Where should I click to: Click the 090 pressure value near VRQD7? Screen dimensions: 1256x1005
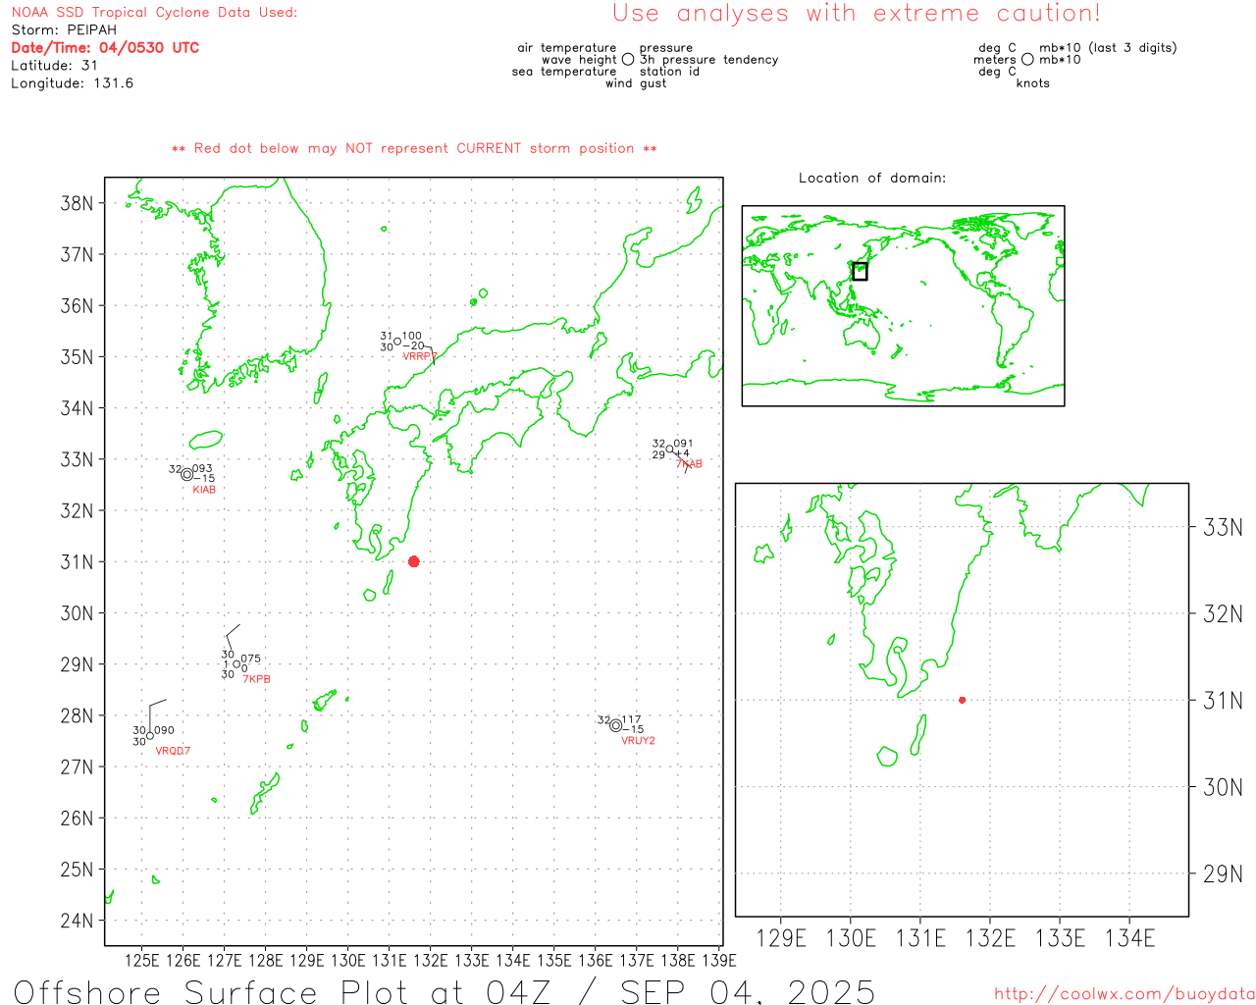[x=164, y=730]
